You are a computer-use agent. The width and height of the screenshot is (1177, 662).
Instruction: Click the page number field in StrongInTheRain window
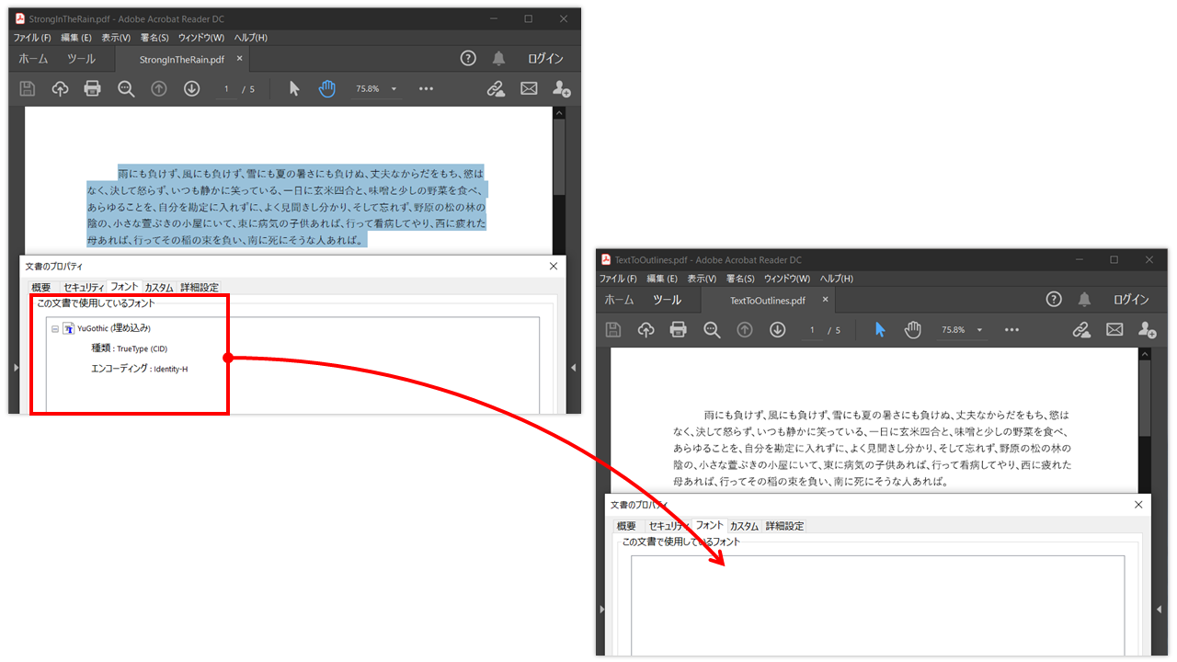[226, 88]
